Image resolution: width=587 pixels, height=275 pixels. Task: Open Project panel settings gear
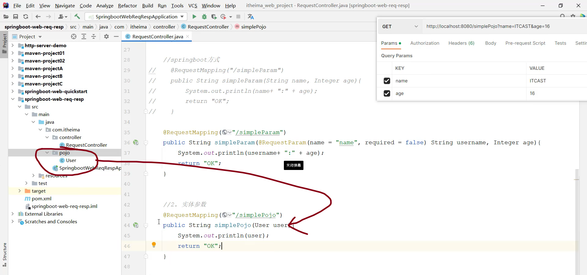(106, 36)
